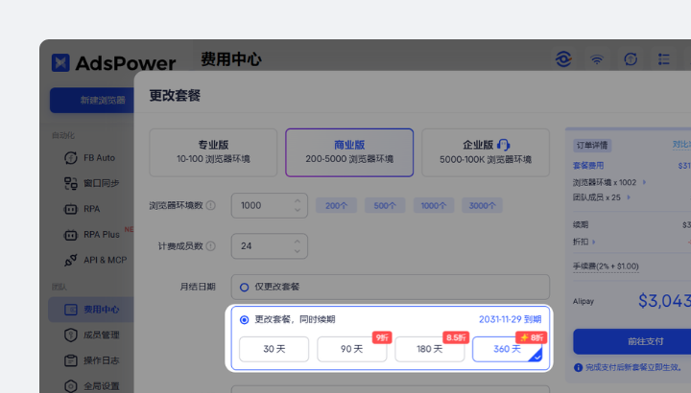Click the headset icon on 企业版
Image resolution: width=691 pixels, height=393 pixels.
[x=503, y=145]
